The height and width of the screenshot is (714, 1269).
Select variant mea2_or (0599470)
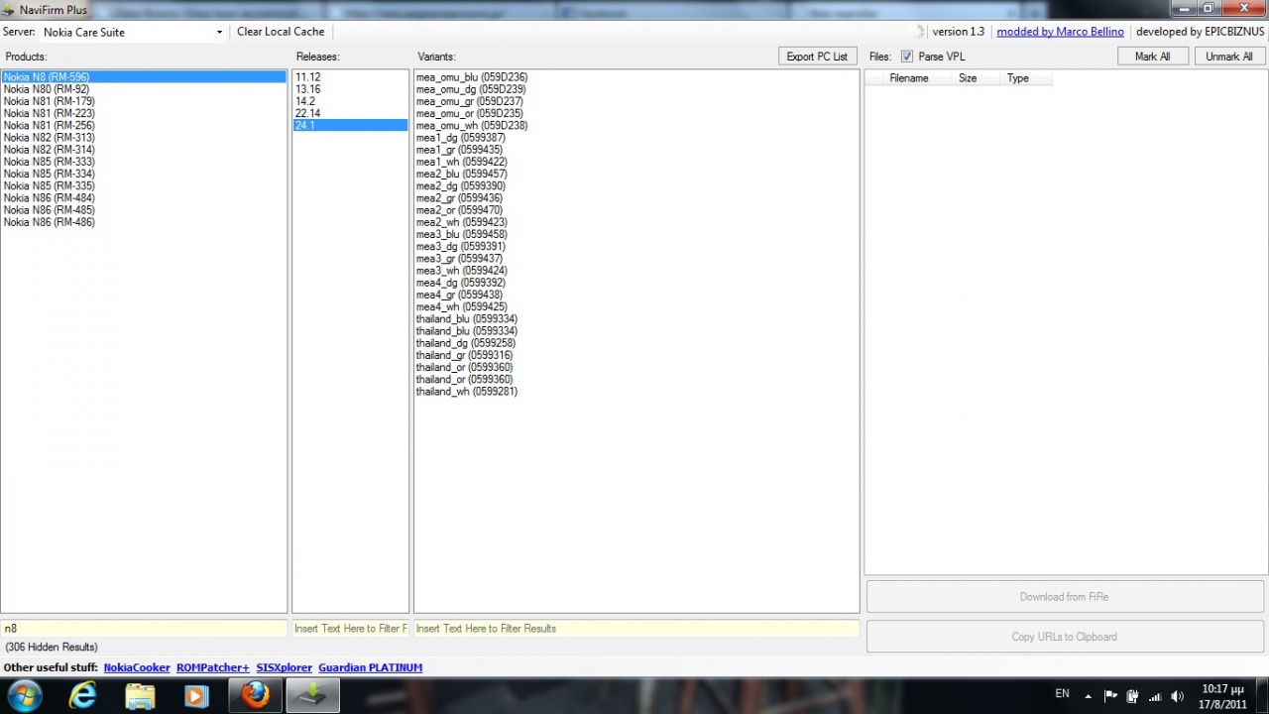tap(636, 210)
